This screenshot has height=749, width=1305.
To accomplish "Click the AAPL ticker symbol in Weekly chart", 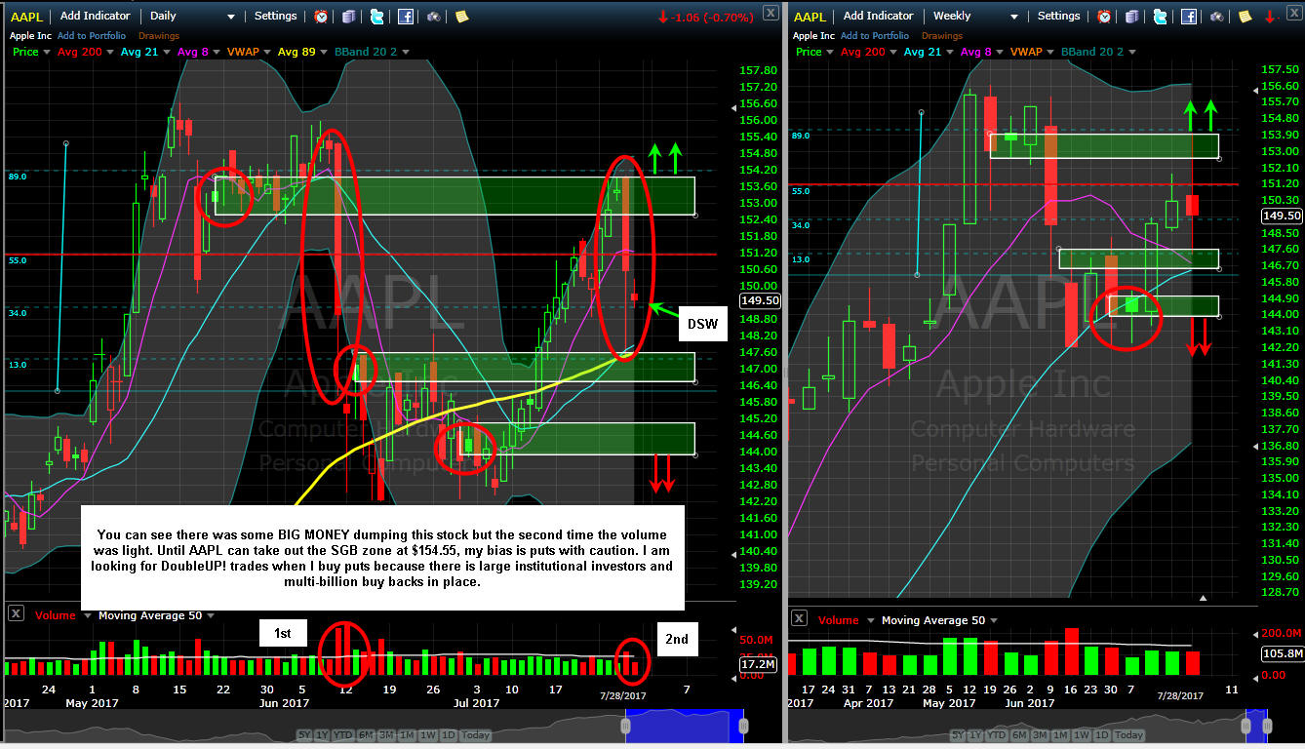I will point(810,17).
